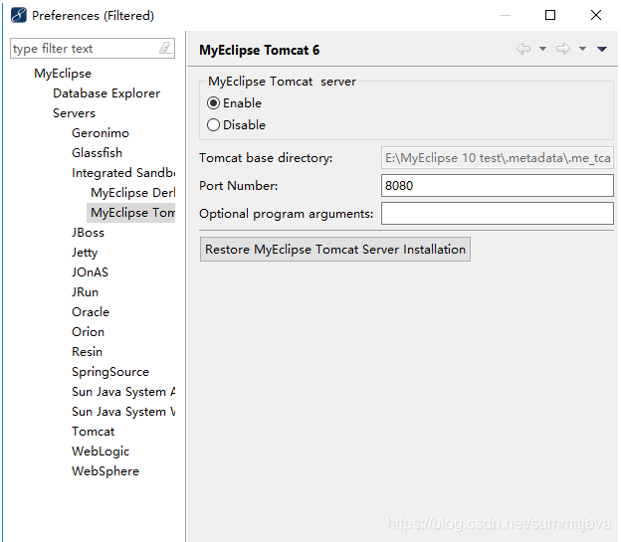Select MyEclipse Tomcat tree item
621x542 pixels.
click(x=132, y=213)
